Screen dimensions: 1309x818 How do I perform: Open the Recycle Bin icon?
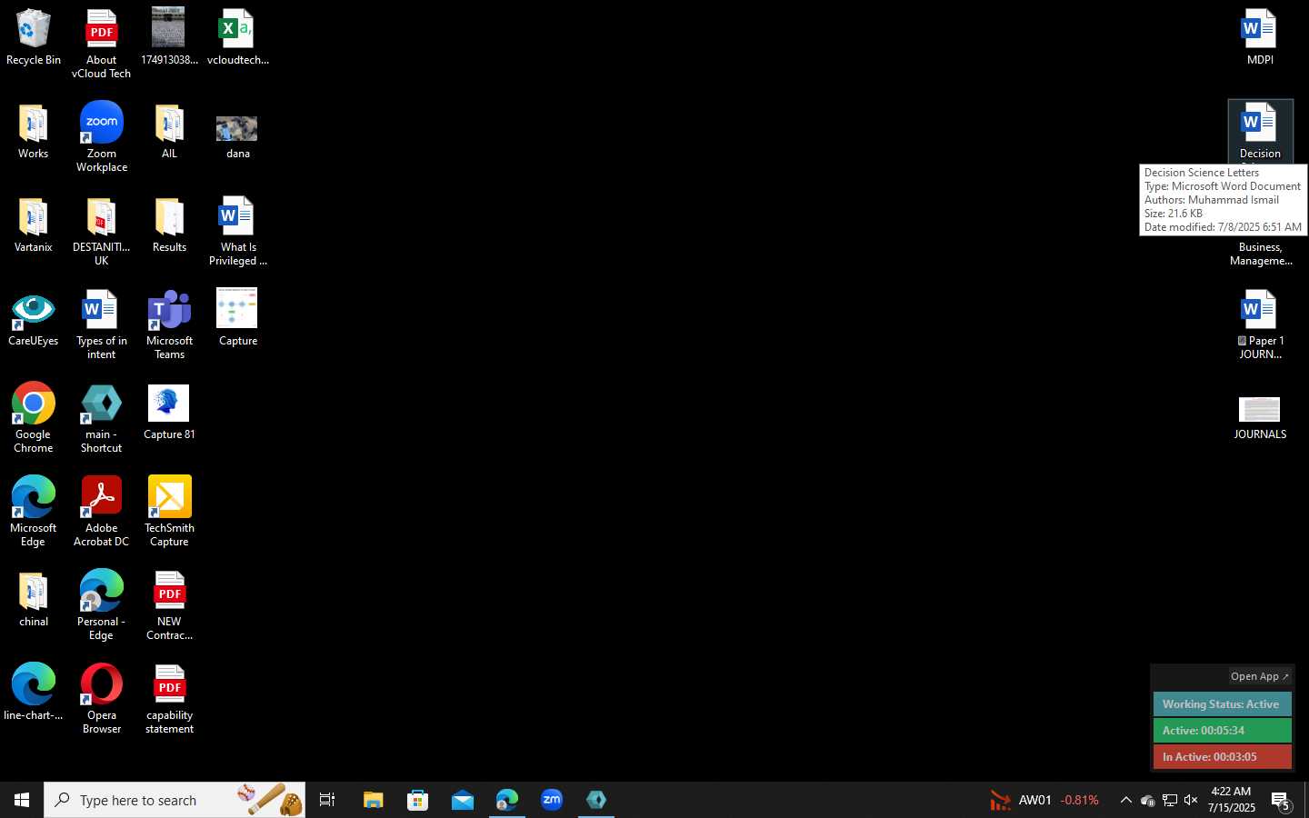[x=34, y=38]
